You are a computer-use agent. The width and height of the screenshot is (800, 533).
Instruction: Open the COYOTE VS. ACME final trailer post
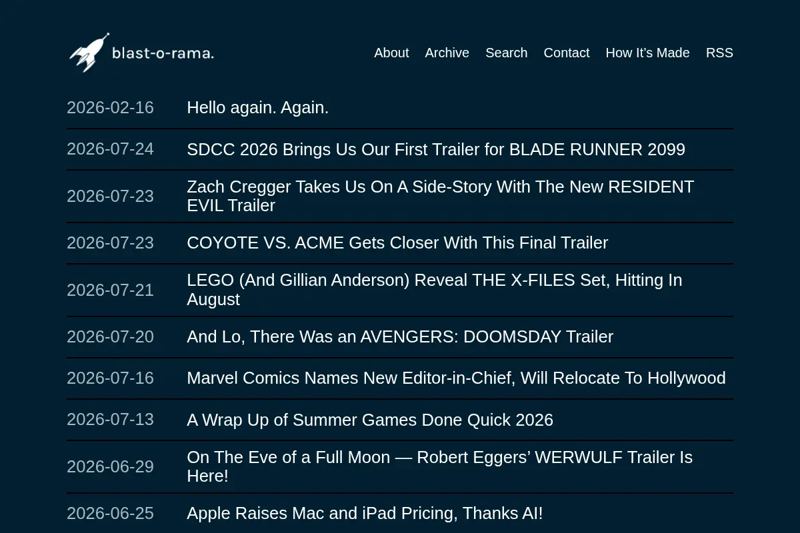tap(397, 243)
